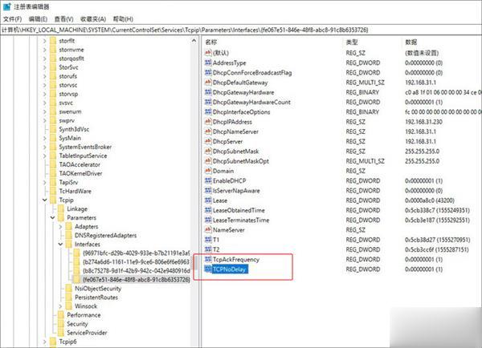Click the DhcpGatewayHardwareCount value icon
This screenshot has width=482, height=348.
[208, 102]
